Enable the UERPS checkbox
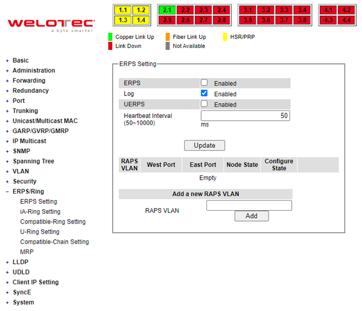The width and height of the screenshot is (362, 311). click(x=204, y=103)
